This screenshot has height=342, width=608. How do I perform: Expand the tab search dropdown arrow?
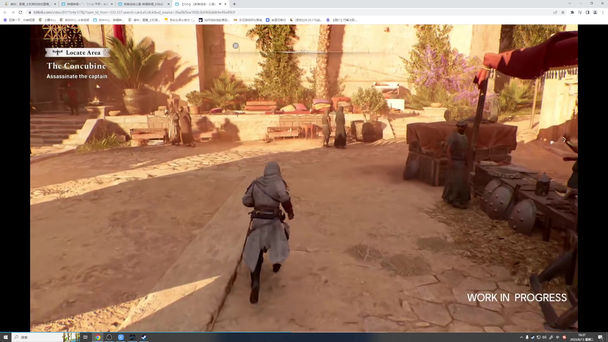click(x=569, y=3)
